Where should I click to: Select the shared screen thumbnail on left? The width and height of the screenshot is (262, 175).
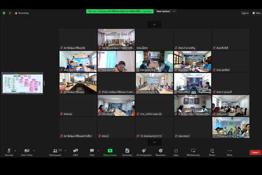pos(22,83)
